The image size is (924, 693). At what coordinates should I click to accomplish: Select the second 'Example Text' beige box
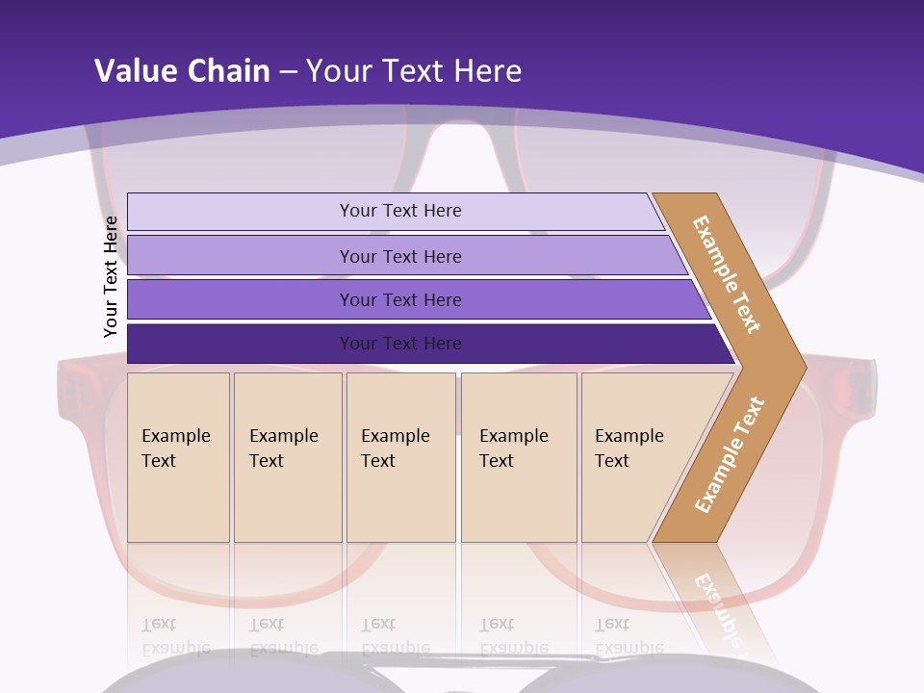point(287,457)
